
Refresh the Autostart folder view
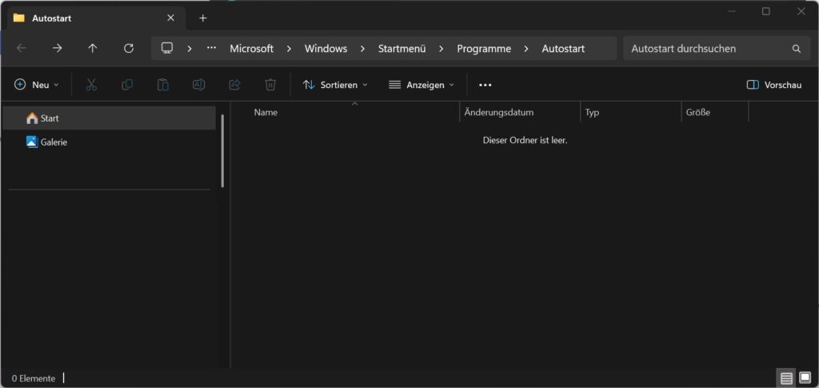pos(129,49)
